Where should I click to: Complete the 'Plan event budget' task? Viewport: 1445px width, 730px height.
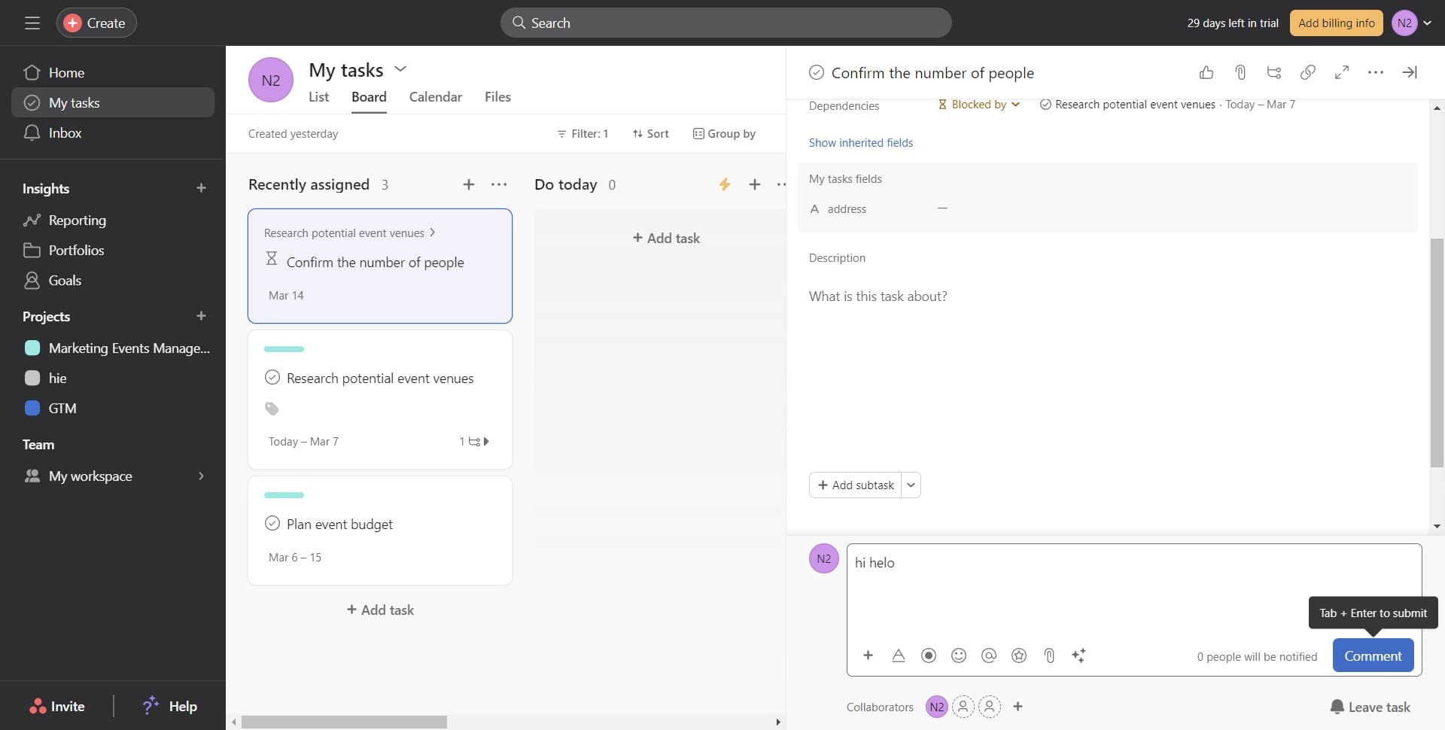coord(272,524)
